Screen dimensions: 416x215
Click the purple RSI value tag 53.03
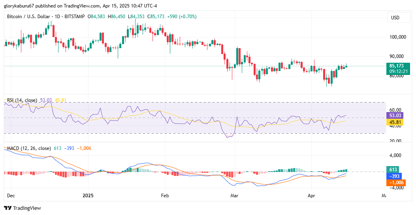tap(395, 116)
